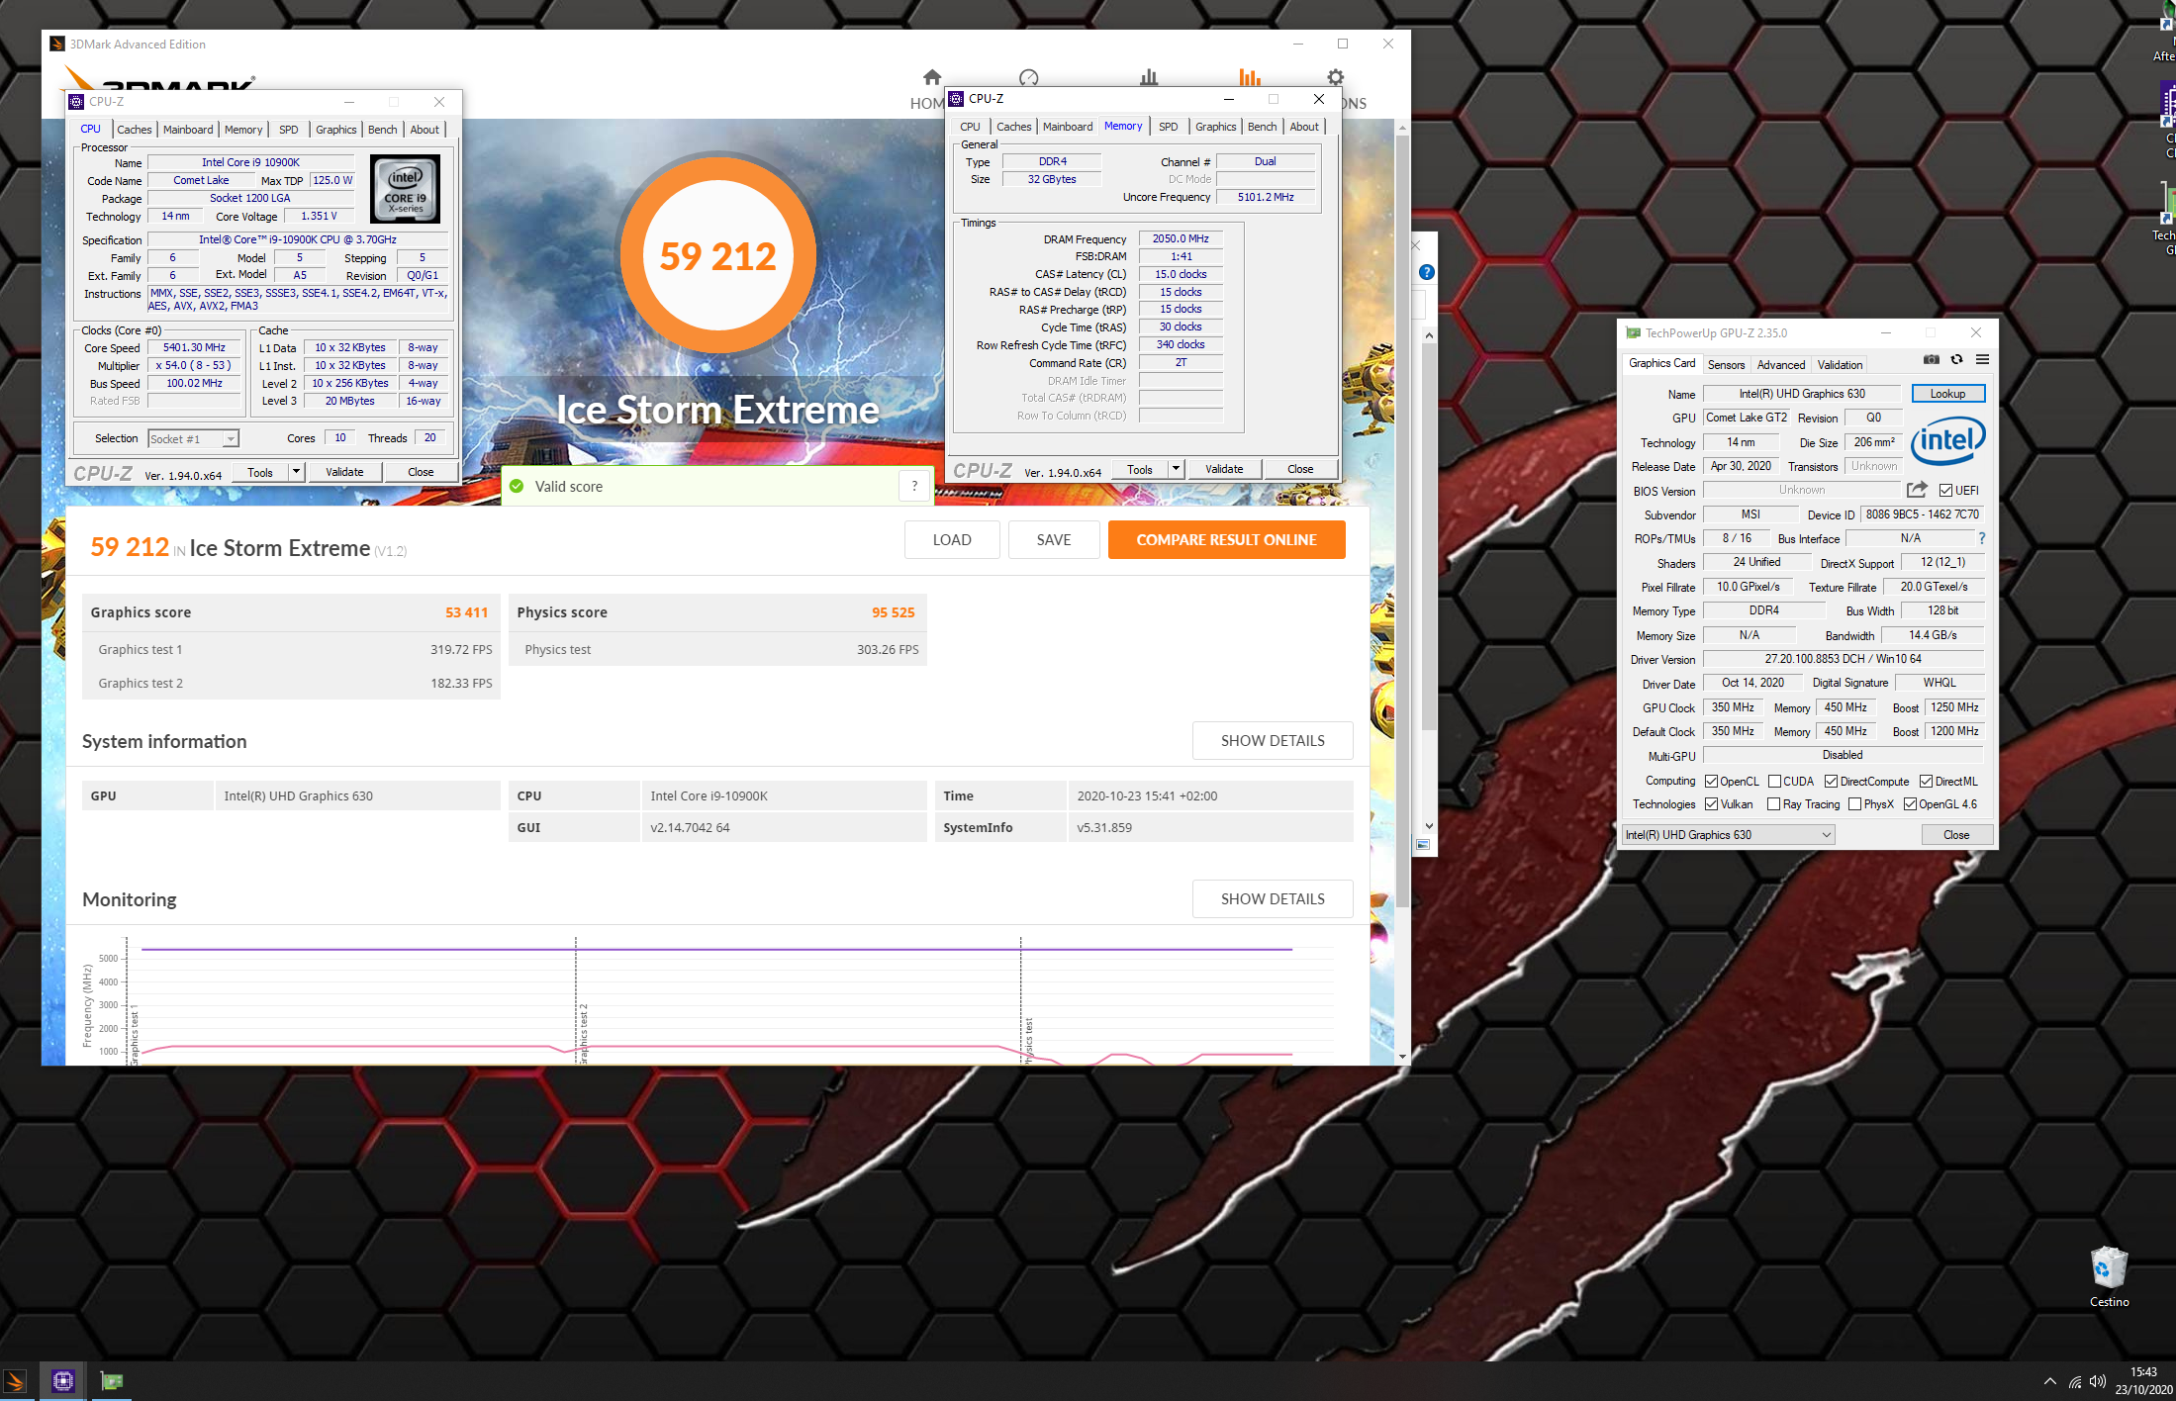Open Advanced tab in GPU-Z
The width and height of the screenshot is (2176, 1401).
point(1780,365)
